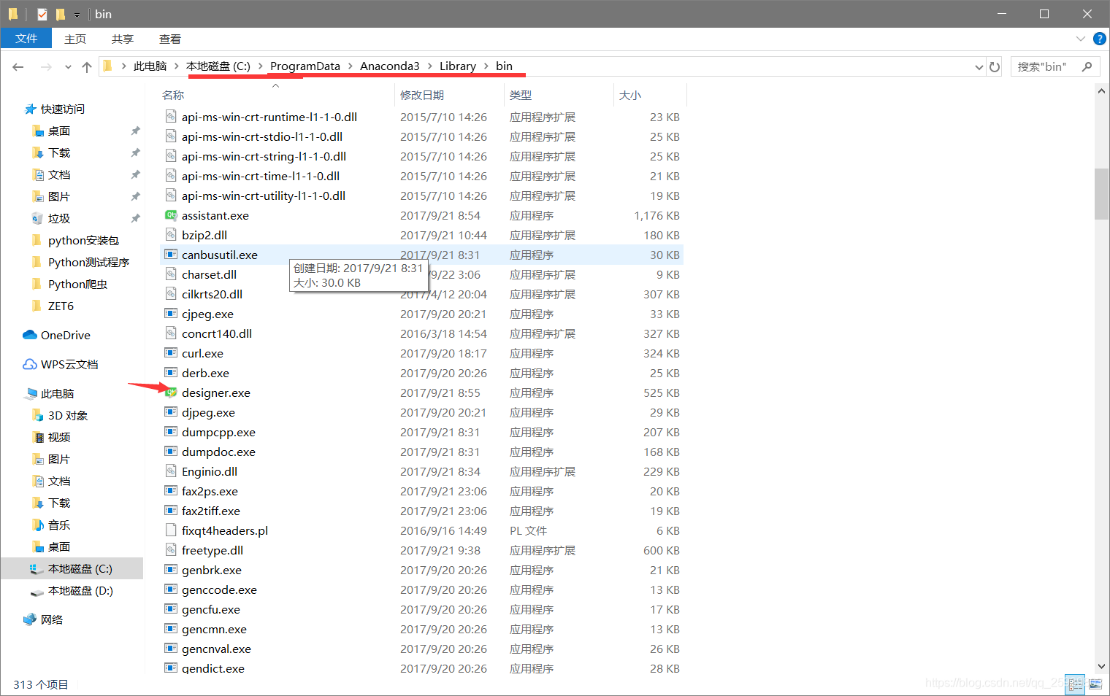This screenshot has height=696, width=1110.
Task: Click the Back navigation arrow
Action: (x=18, y=67)
